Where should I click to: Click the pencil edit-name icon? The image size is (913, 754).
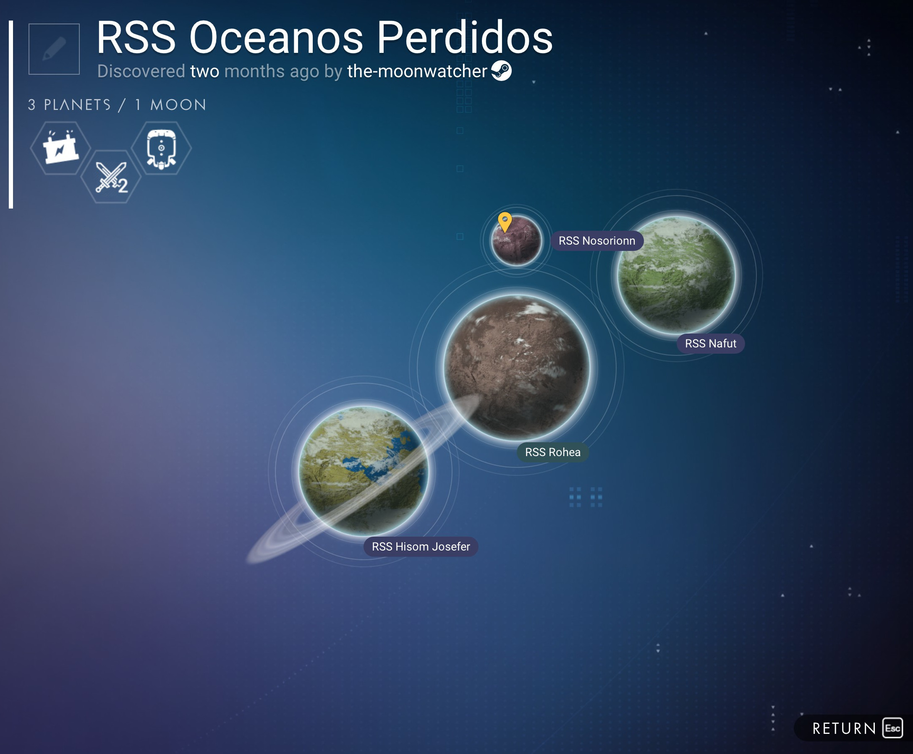point(54,49)
